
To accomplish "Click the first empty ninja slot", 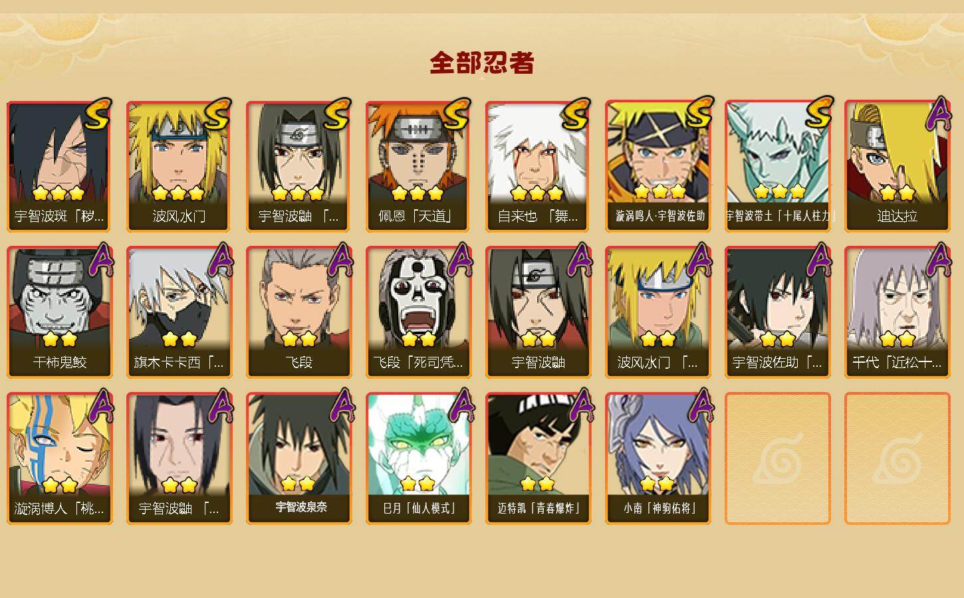I will [x=777, y=458].
